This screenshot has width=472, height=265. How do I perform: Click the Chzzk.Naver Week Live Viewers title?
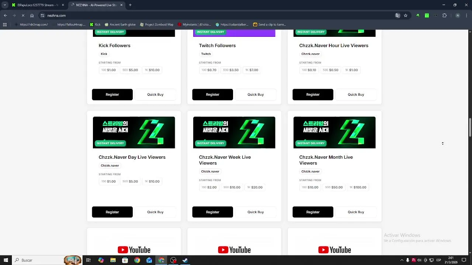[x=225, y=160]
